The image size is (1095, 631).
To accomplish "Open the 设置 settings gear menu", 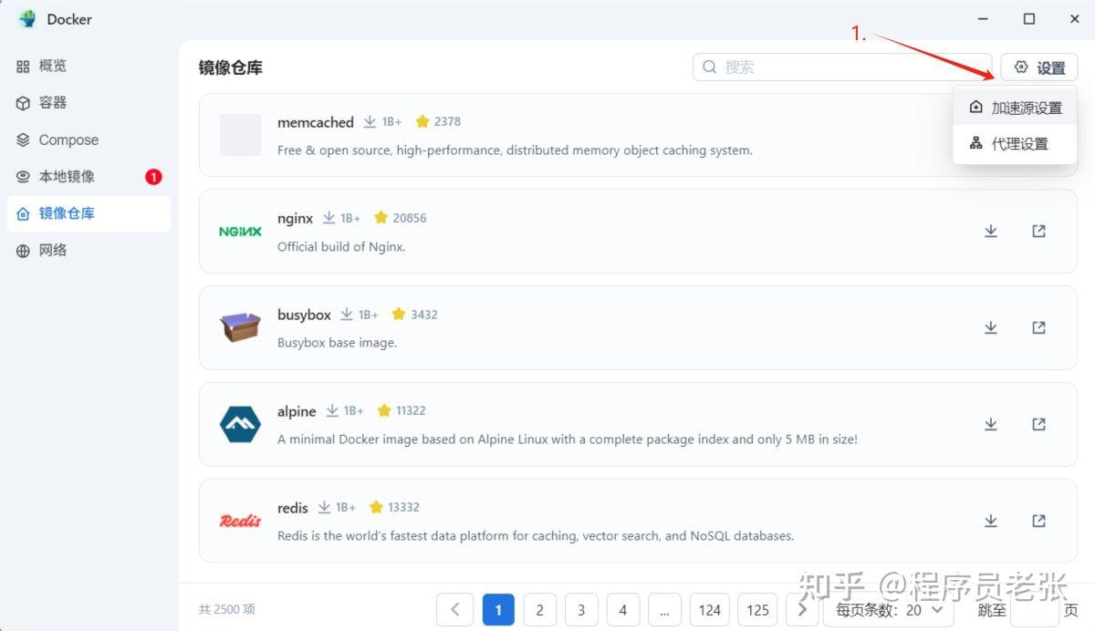I will [1038, 67].
